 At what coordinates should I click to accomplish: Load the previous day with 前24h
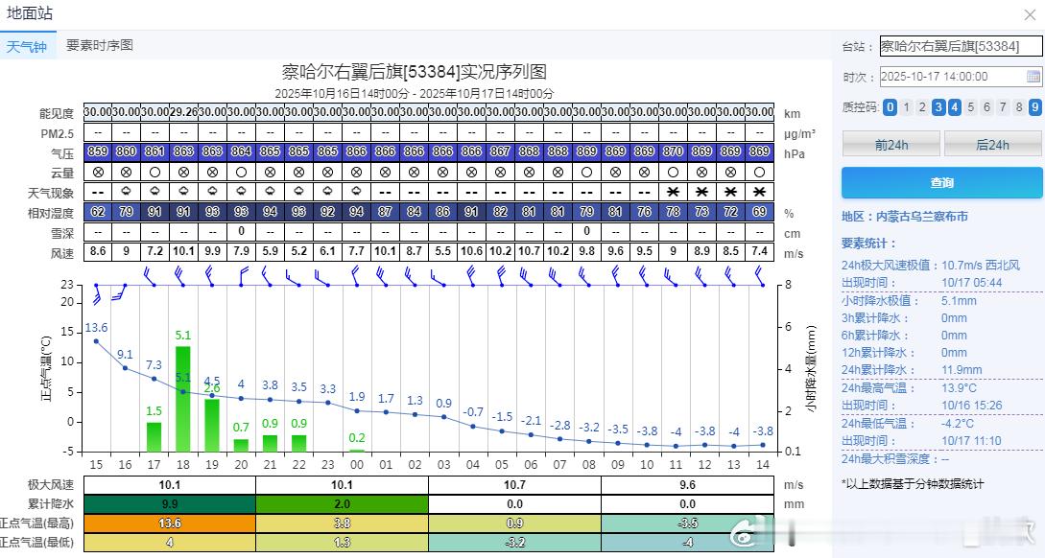tap(891, 145)
